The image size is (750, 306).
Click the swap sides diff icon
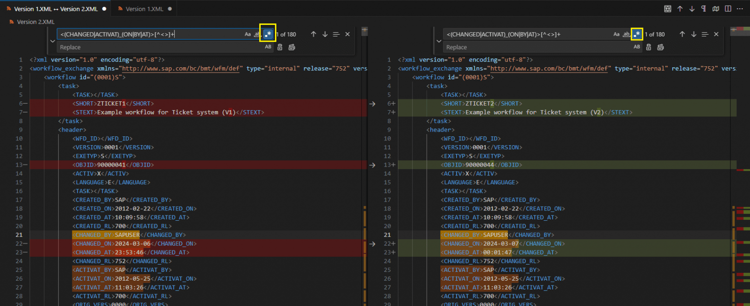tap(667, 8)
